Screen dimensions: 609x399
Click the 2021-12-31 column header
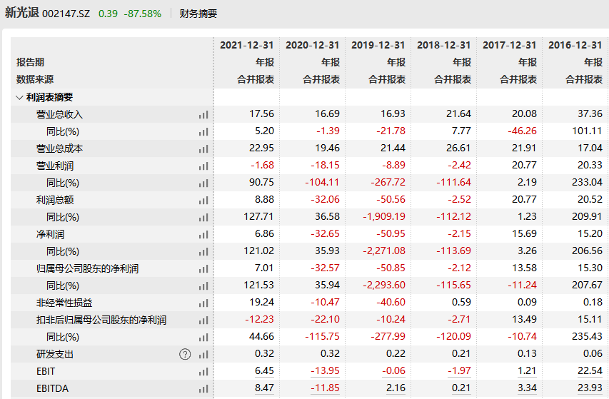pos(246,45)
